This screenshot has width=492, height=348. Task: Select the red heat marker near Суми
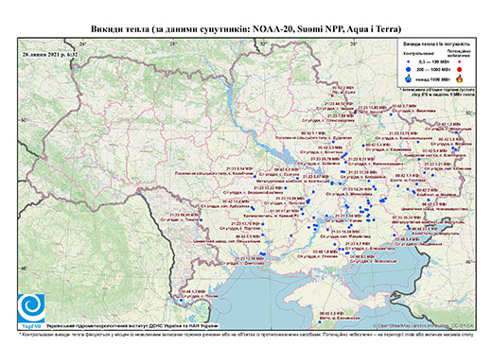(332, 96)
